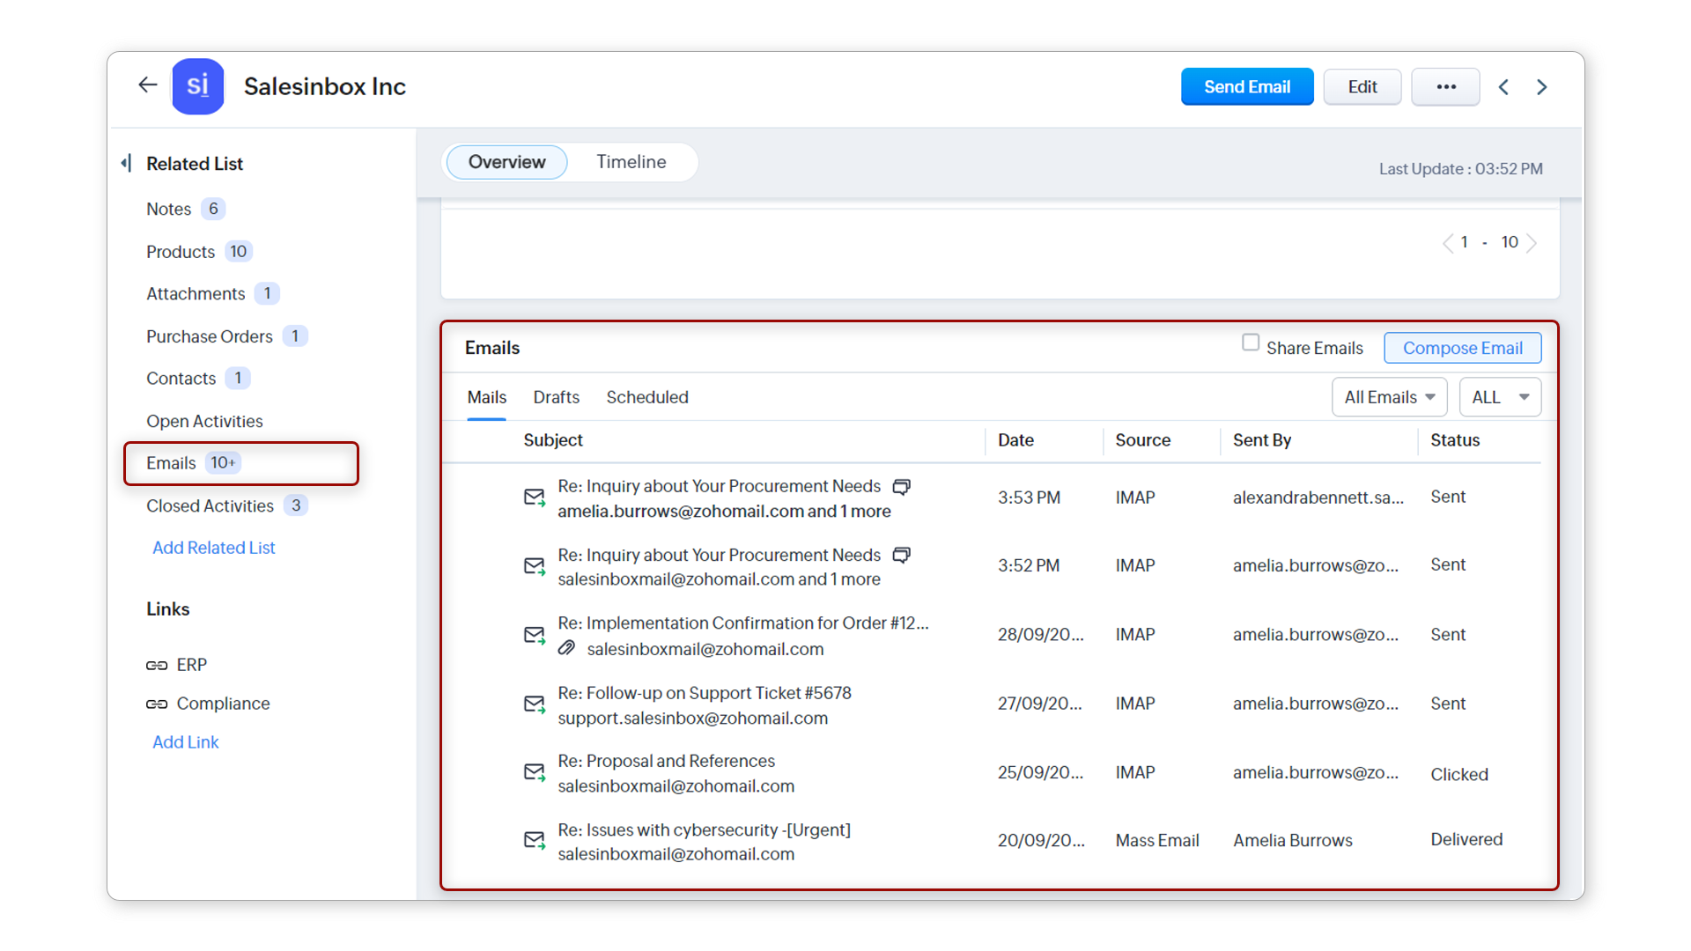Click the ERP link icon
This screenshot has height=951, width=1691.
157,666
